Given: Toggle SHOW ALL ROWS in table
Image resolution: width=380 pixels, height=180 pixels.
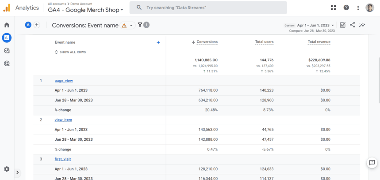Looking at the screenshot, I should (70, 52).
